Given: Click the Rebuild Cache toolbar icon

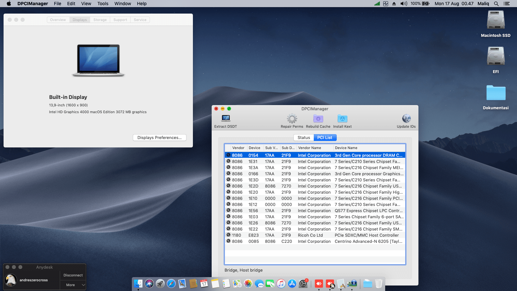Looking at the screenshot, I should 318,119.
